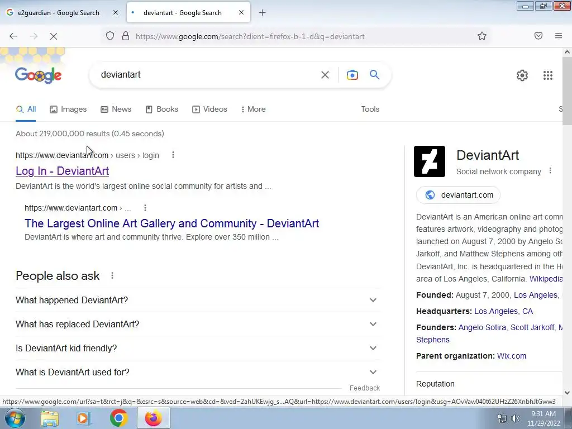Select the All results tab
The width and height of the screenshot is (572, 429).
pyautogui.click(x=26, y=109)
